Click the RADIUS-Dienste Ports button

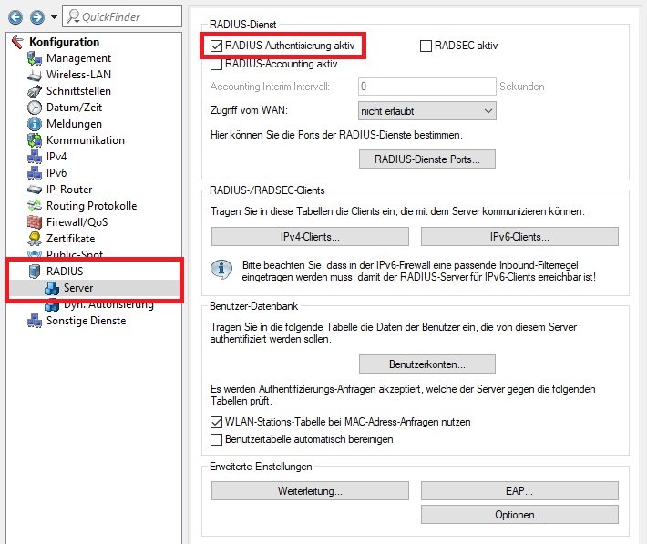pos(427,159)
